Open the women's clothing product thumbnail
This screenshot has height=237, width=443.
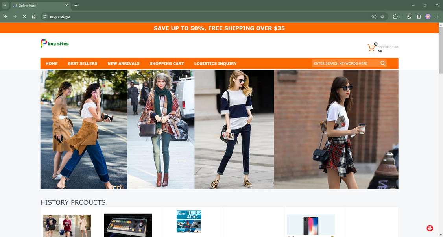[x=67, y=226]
